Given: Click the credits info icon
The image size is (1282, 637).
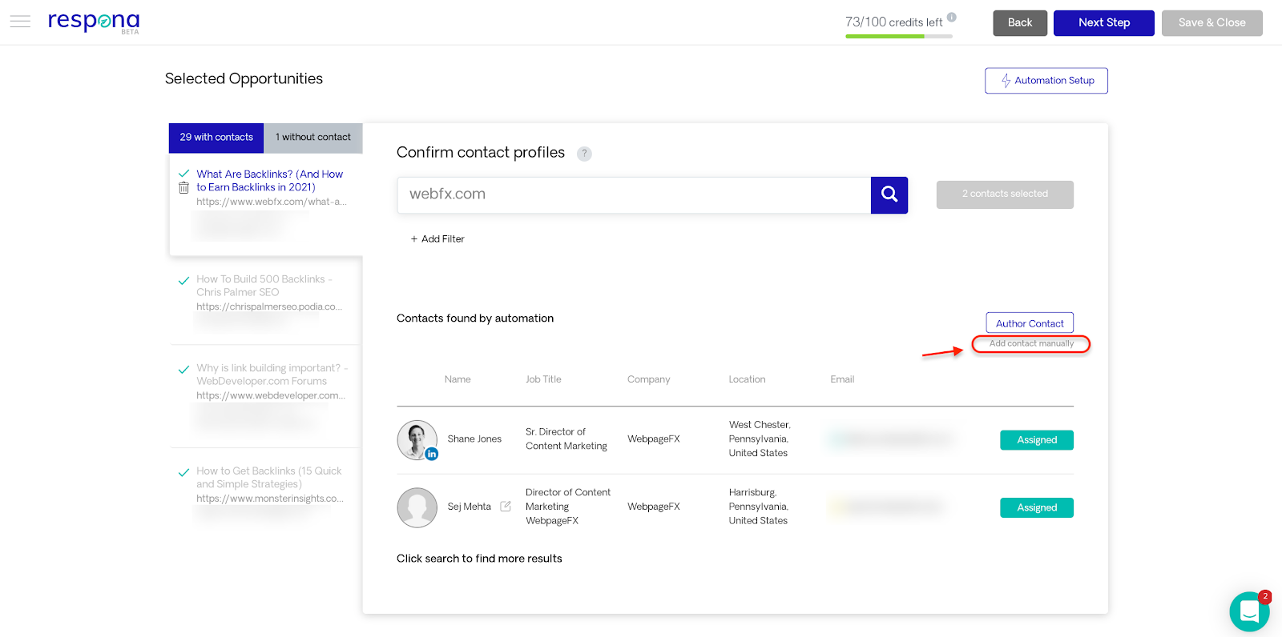Looking at the screenshot, I should tap(951, 17).
